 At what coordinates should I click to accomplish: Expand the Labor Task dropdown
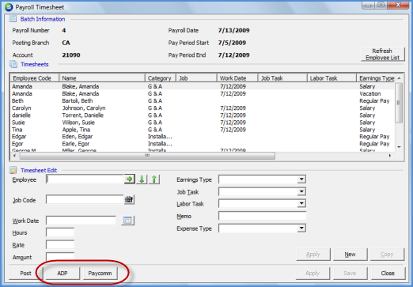coord(301,204)
